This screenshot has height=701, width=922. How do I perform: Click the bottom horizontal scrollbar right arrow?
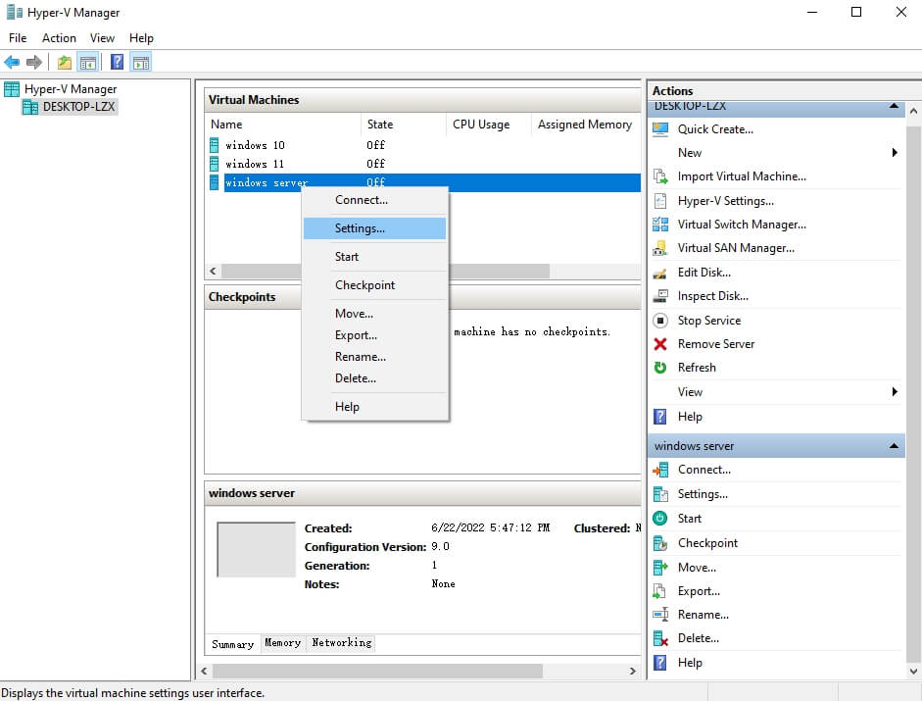(x=633, y=671)
